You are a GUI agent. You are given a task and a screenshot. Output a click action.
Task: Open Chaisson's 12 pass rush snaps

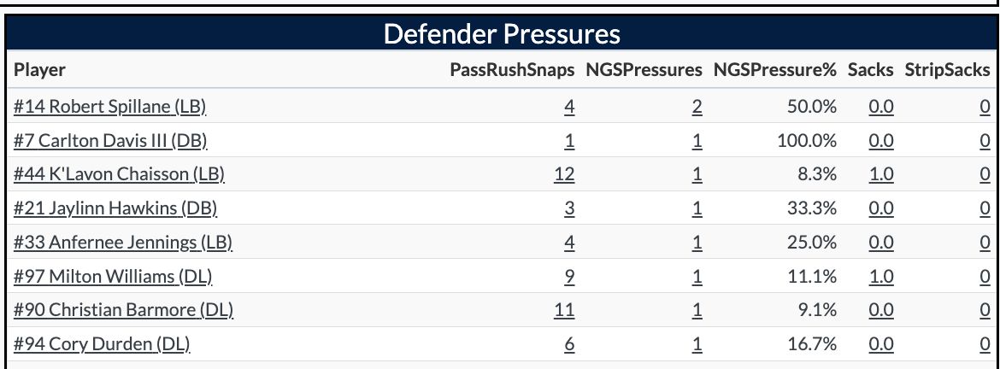(x=564, y=174)
